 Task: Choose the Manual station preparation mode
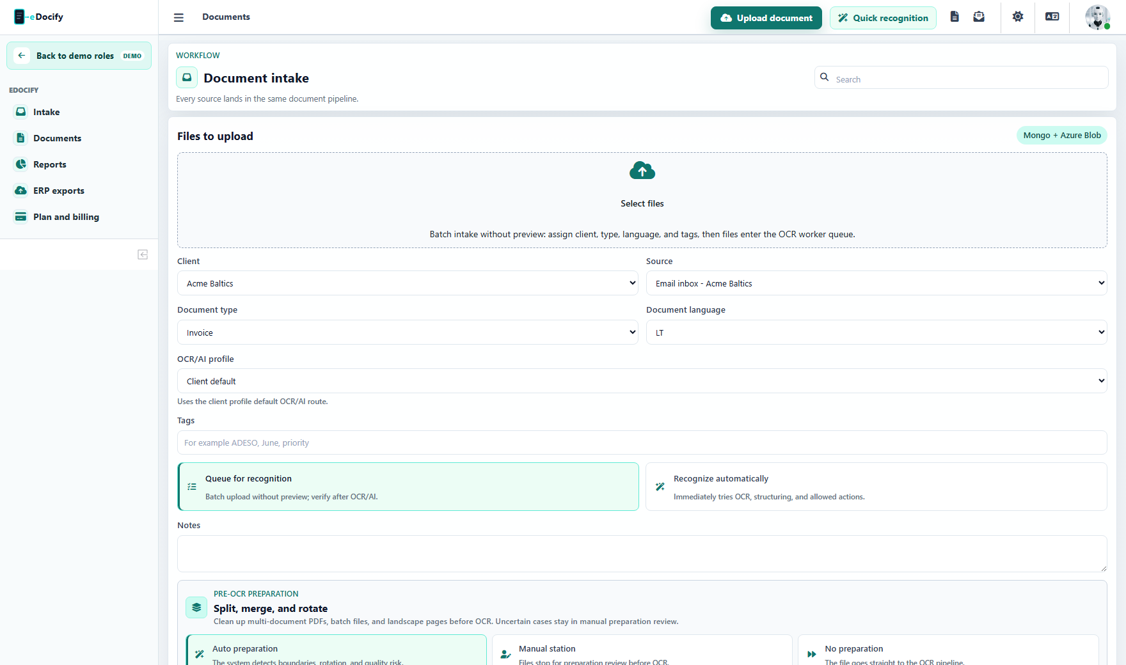tap(642, 650)
